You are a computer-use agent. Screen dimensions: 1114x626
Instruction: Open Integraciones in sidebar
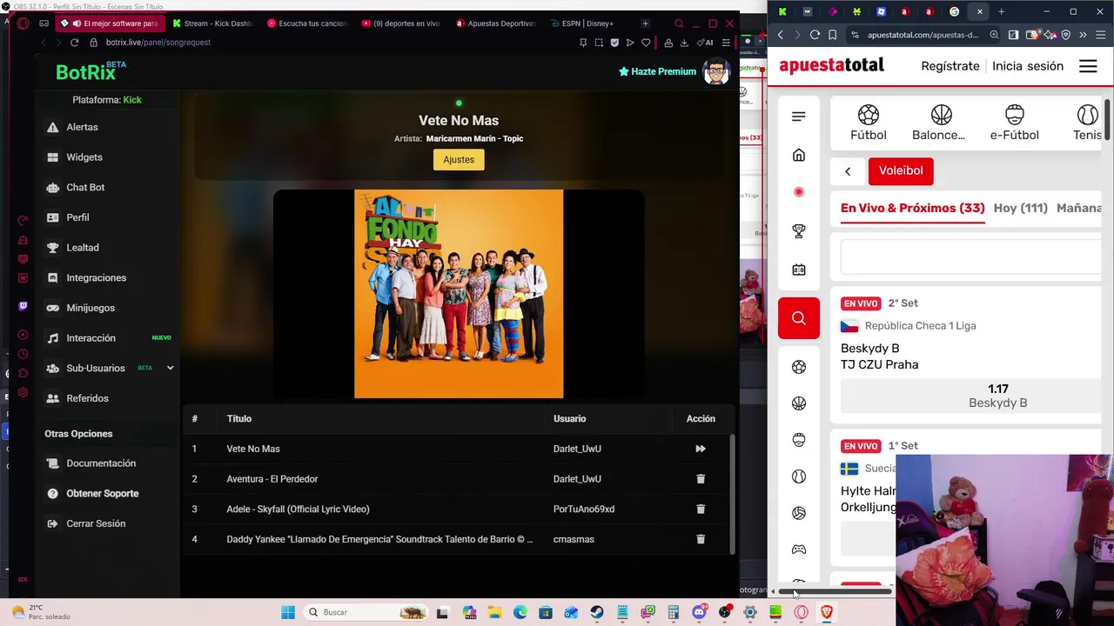96,277
